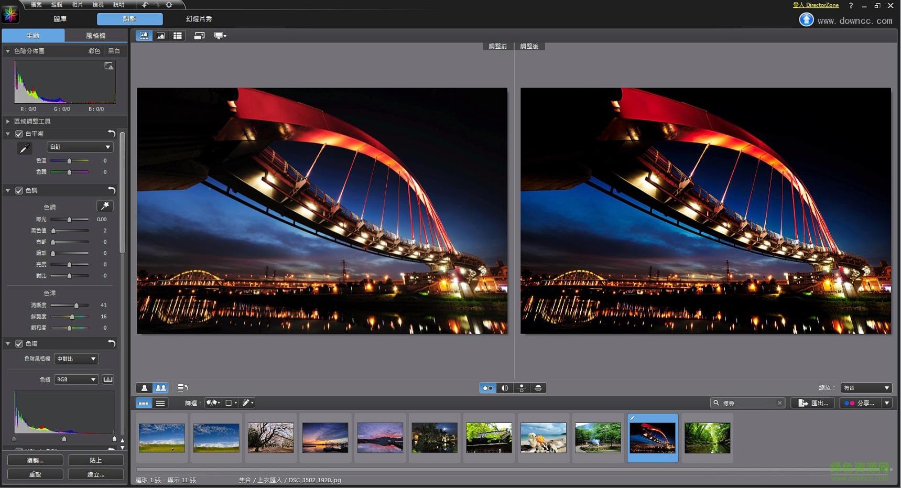901x488 pixels.
Task: Disable the 色調 adjustment checkbox
Action: (x=19, y=190)
